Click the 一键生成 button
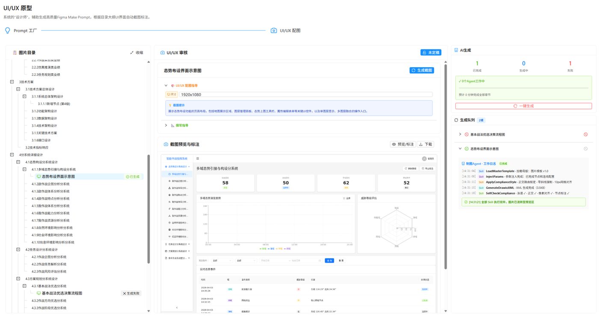 point(524,106)
